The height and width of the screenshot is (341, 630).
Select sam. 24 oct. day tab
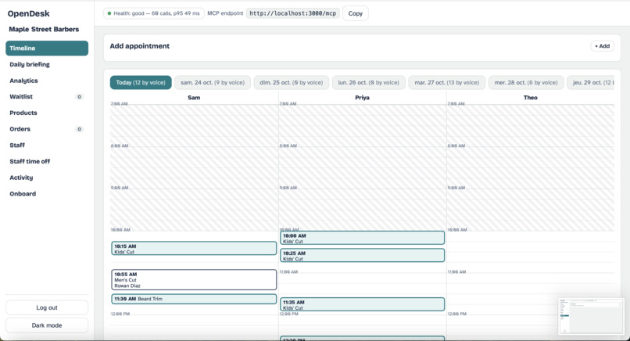point(213,82)
